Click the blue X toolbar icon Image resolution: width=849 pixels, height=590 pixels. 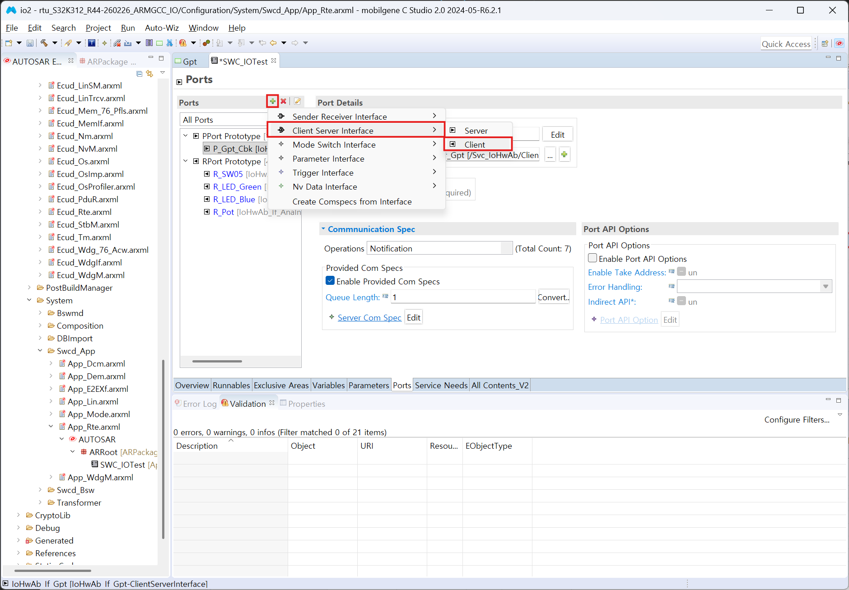tap(170, 43)
